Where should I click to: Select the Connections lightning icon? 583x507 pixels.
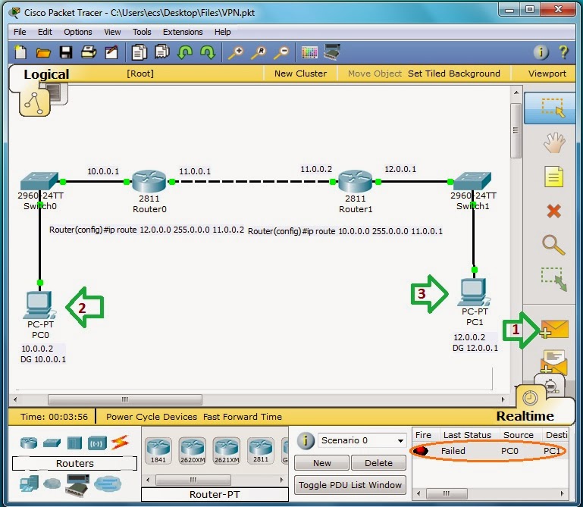tap(120, 443)
